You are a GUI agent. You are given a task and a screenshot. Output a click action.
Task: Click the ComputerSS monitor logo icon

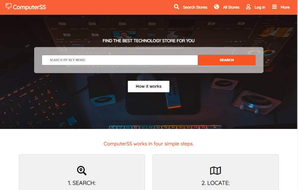8,6
